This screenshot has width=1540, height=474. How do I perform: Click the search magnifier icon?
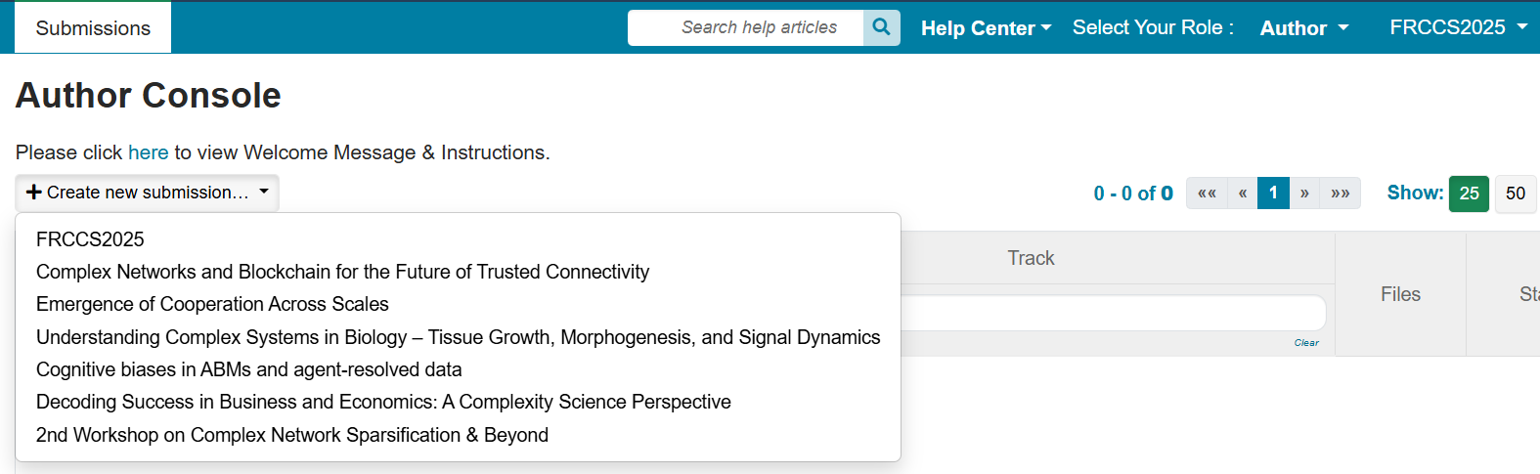(881, 27)
